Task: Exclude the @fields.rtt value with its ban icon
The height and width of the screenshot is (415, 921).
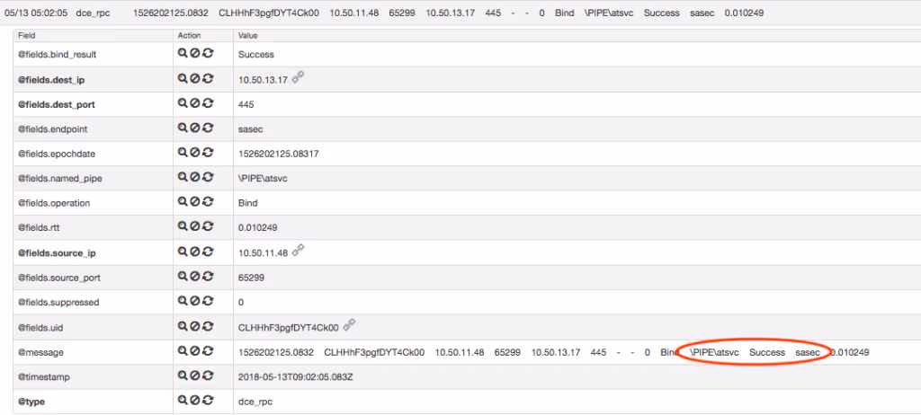Action: [x=195, y=226]
